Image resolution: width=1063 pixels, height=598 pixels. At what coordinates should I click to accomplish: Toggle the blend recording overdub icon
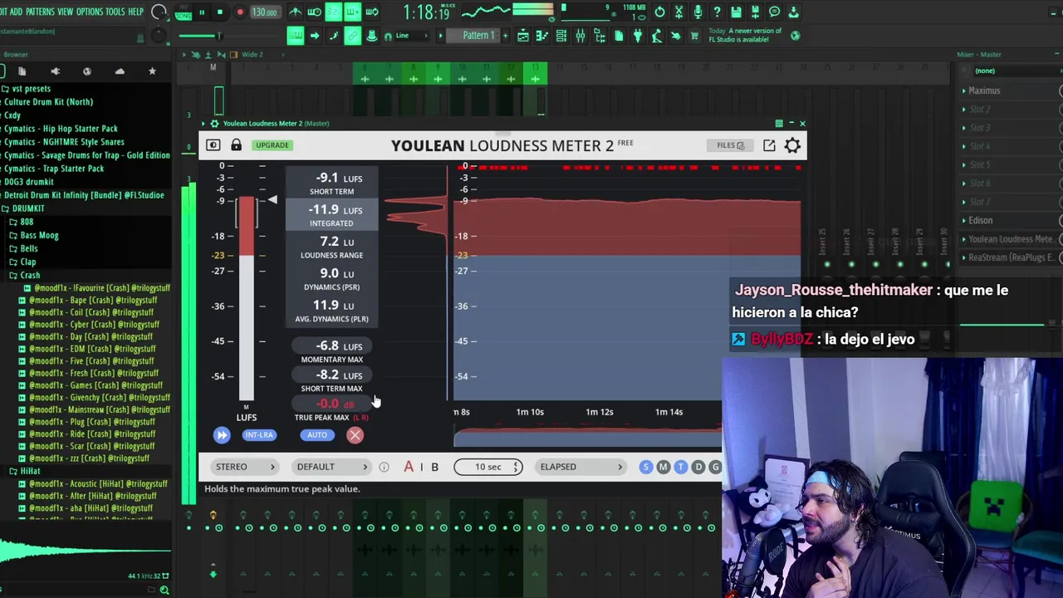[x=353, y=12]
